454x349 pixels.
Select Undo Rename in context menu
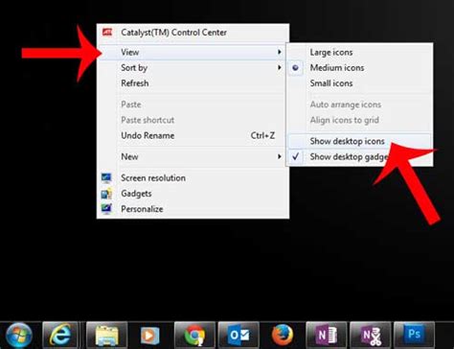(193, 135)
